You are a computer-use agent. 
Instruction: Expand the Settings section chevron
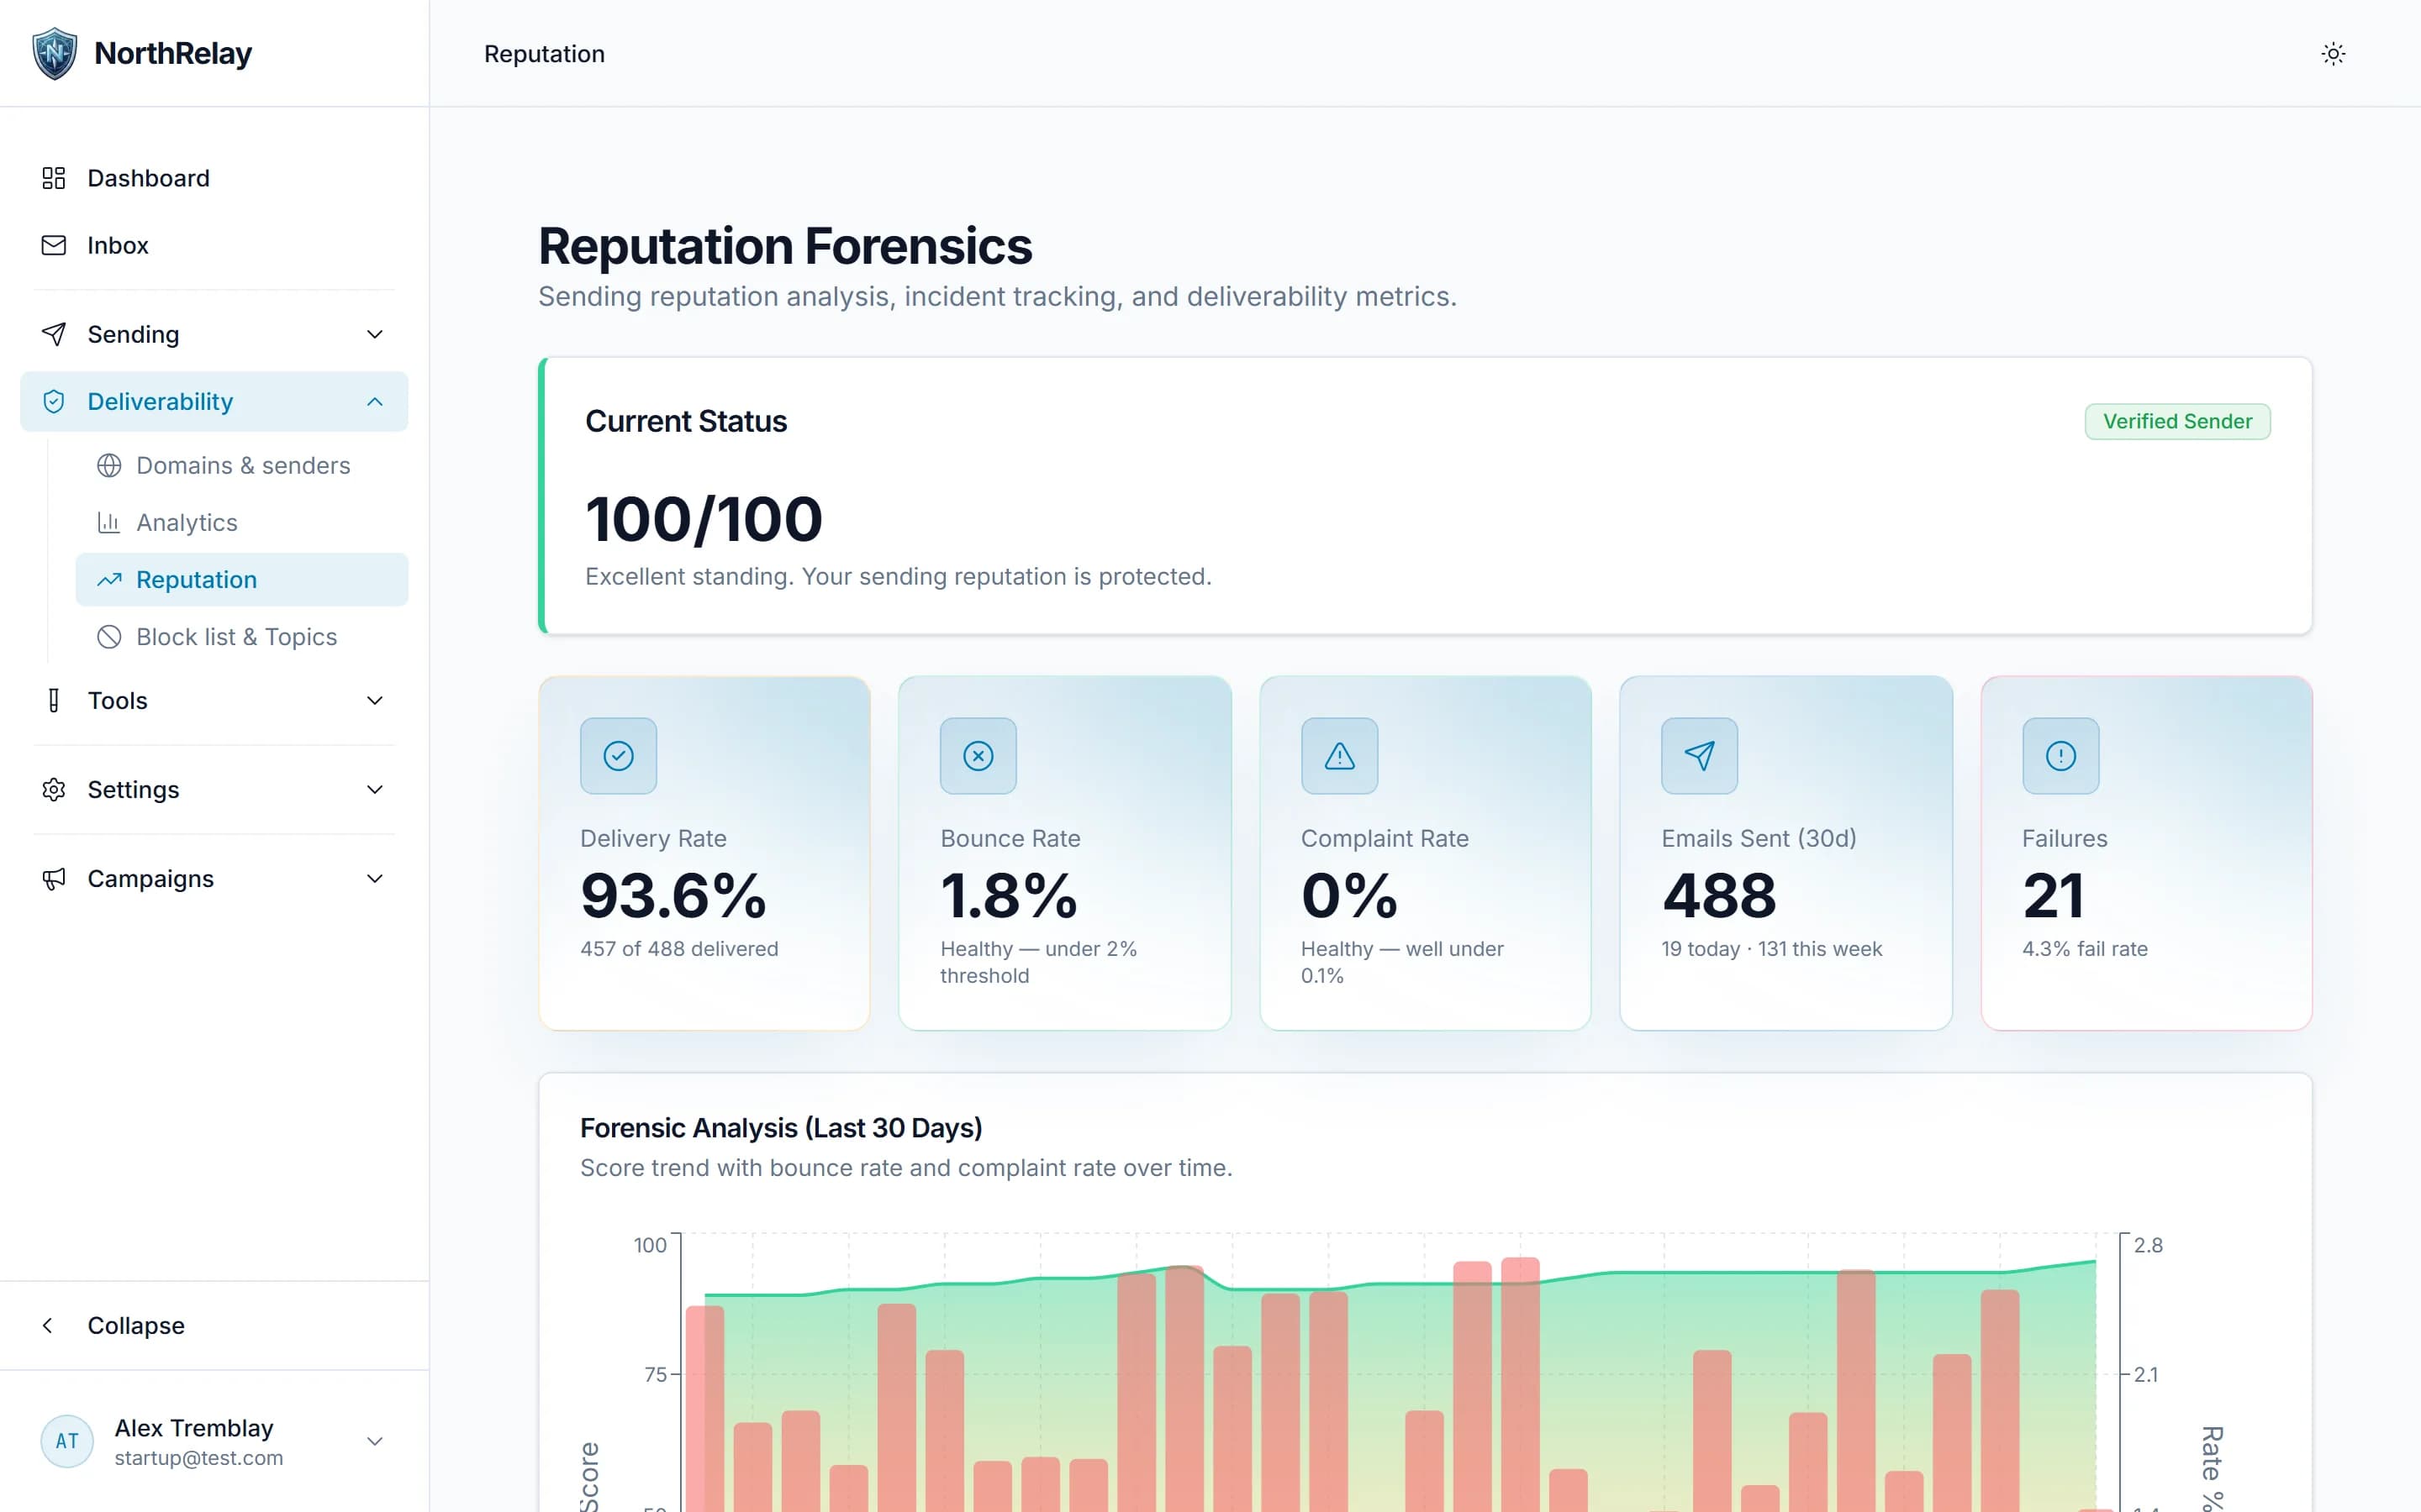(x=375, y=790)
